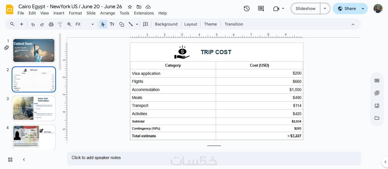Select slide 1 United State thumbnail
Image resolution: width=388 pixels, height=169 pixels.
[x=34, y=50]
